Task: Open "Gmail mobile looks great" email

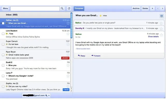Action: click(35, 55)
